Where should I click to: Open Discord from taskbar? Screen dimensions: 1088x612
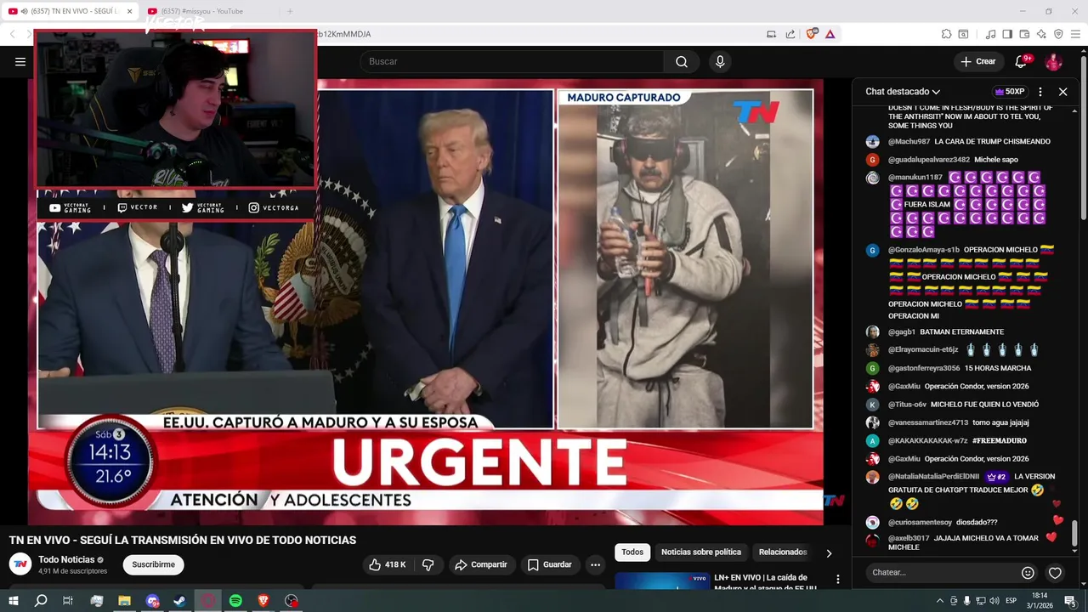click(x=152, y=601)
